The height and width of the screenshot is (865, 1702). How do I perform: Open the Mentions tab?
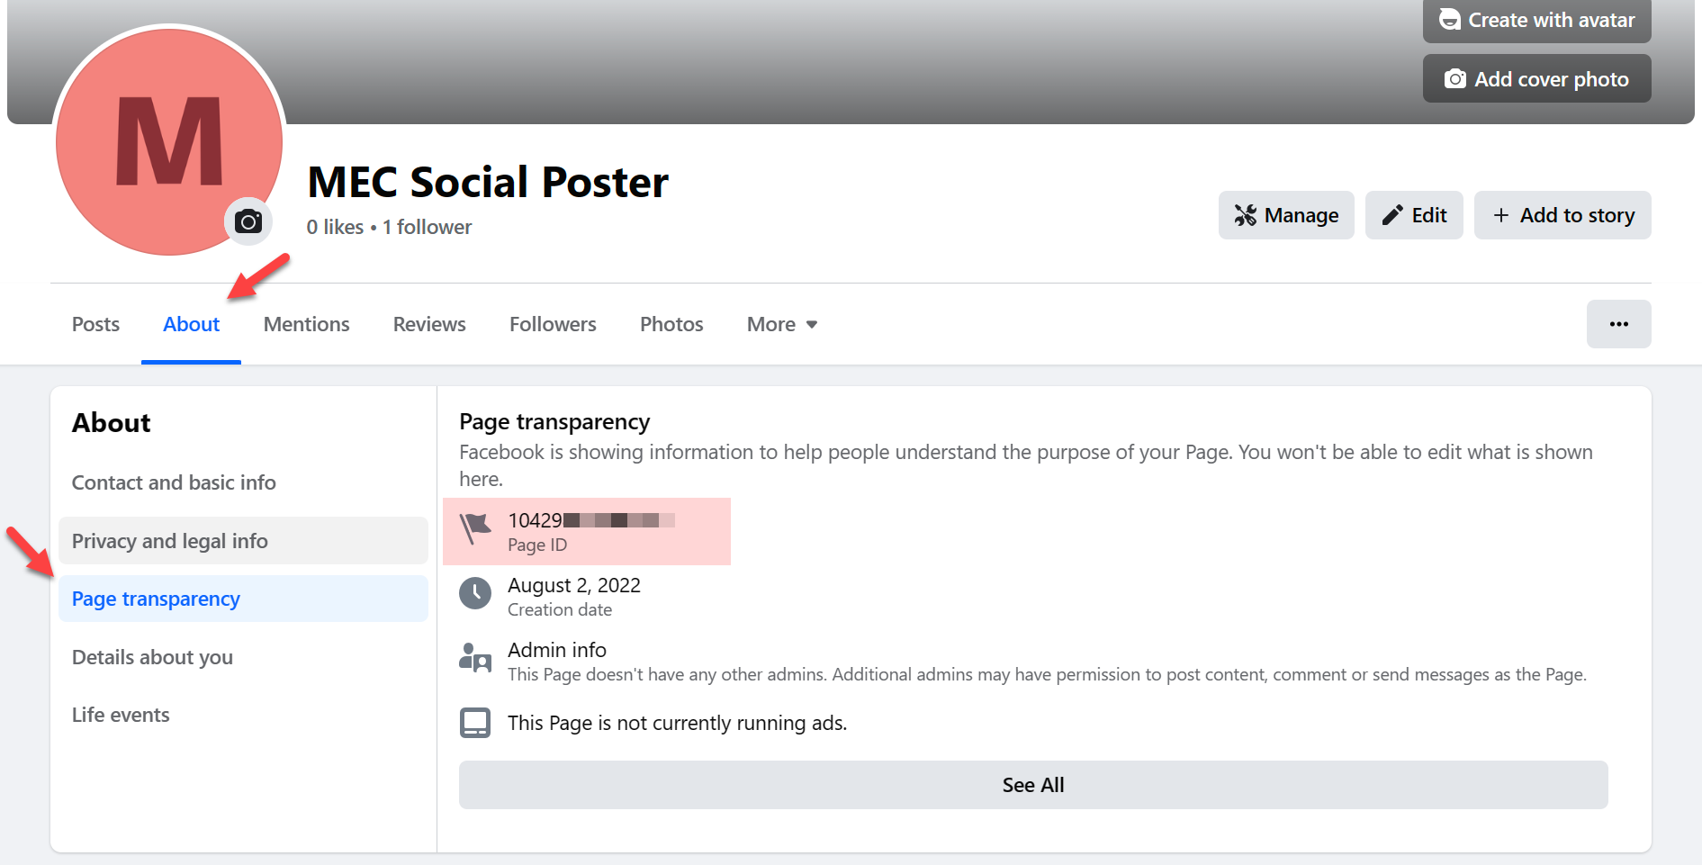point(306,324)
